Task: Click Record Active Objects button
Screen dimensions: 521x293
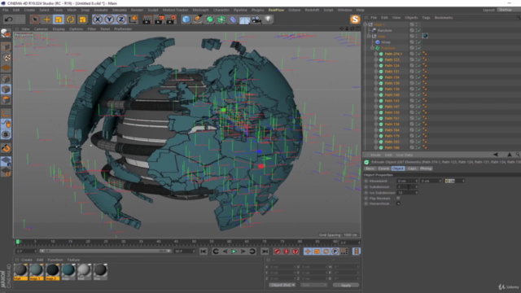Action: 277,251
